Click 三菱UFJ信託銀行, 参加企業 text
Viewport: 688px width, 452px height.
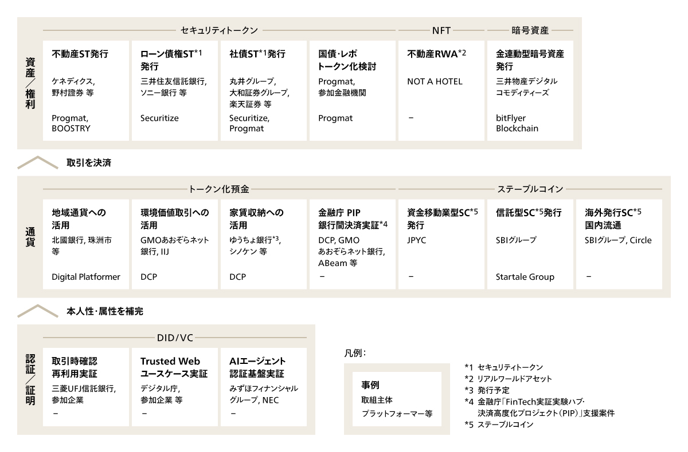(84, 394)
